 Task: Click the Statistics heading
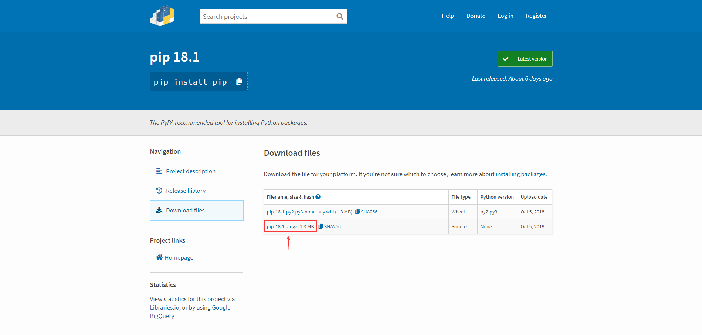coord(163,285)
